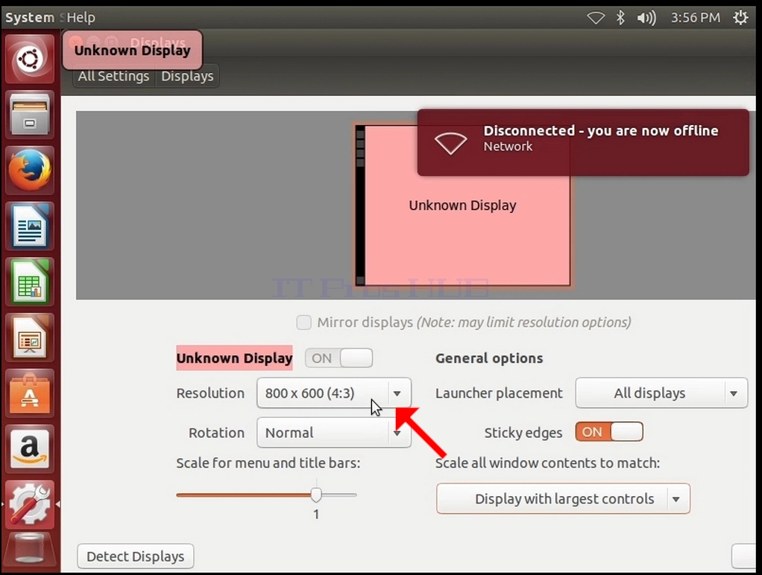This screenshot has height=575, width=762.
Task: Open Launcher placement dropdown
Action: 661,393
